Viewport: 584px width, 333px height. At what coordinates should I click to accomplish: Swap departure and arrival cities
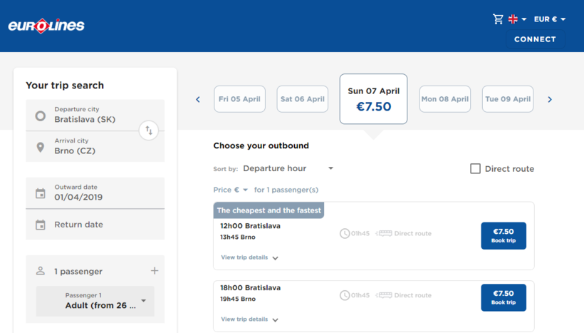coord(149,130)
